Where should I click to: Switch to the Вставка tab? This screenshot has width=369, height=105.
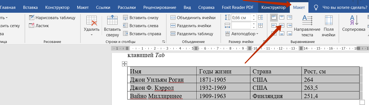(x=31, y=7)
